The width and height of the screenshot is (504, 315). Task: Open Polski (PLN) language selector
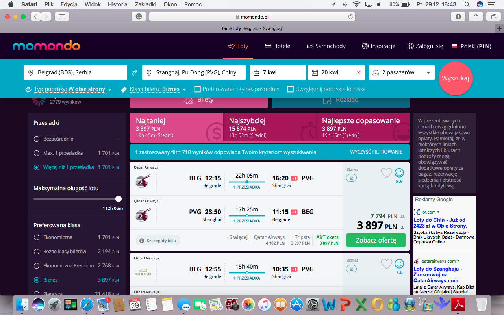pyautogui.click(x=471, y=46)
